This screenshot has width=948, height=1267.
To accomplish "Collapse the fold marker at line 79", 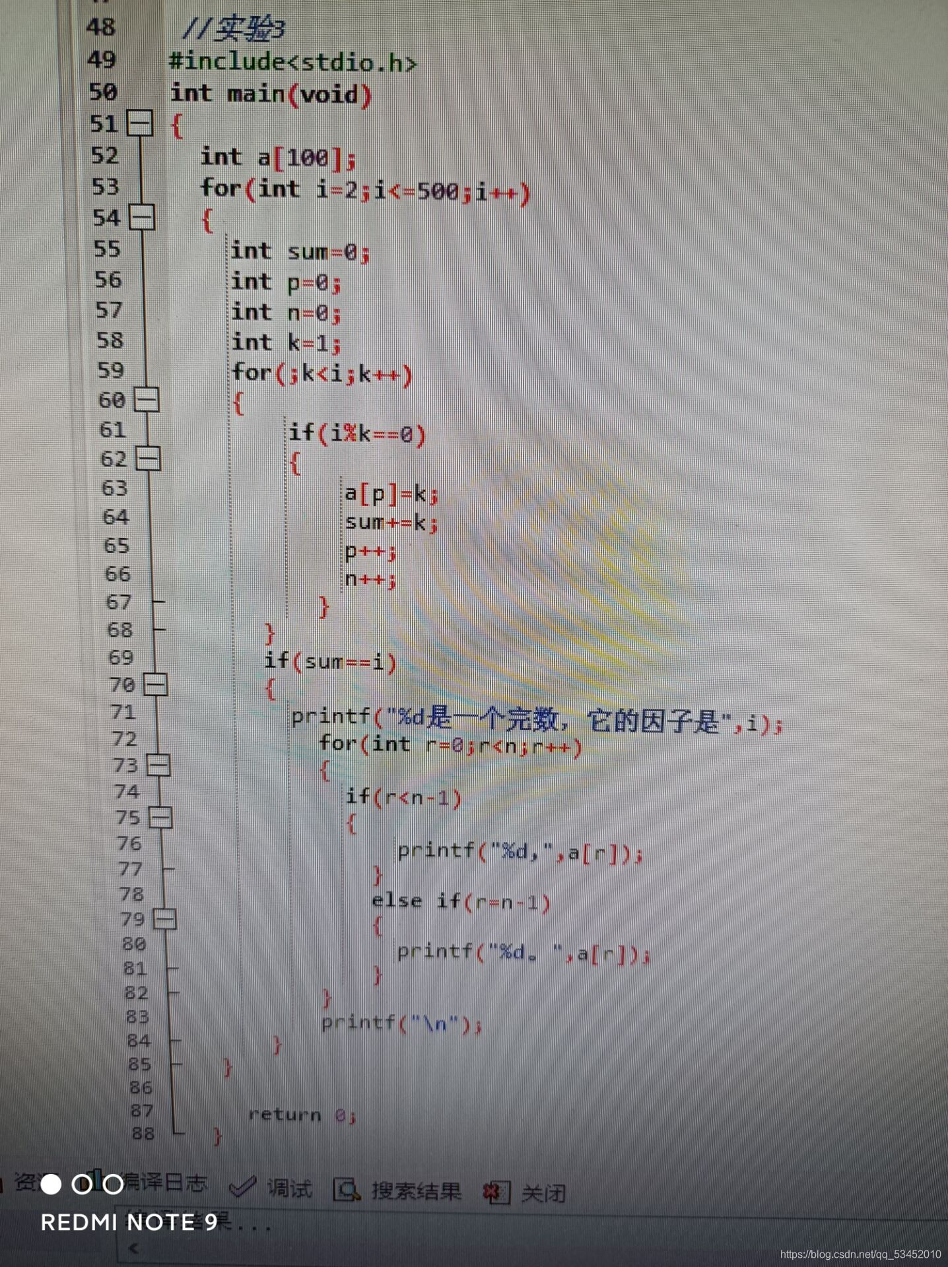I will click(164, 919).
